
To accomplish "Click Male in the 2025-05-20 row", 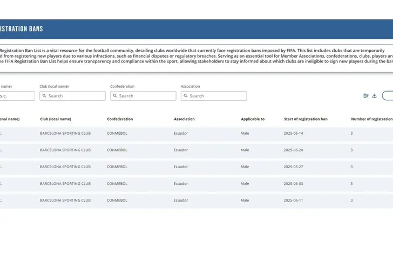I will point(245,150).
